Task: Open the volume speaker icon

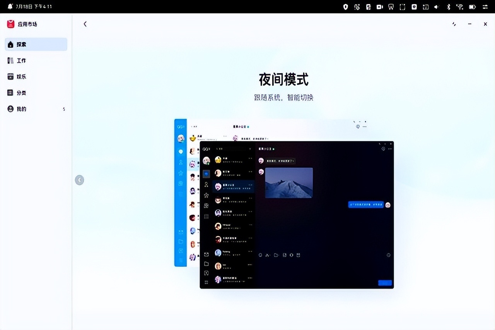Action: pyautogui.click(x=437, y=7)
